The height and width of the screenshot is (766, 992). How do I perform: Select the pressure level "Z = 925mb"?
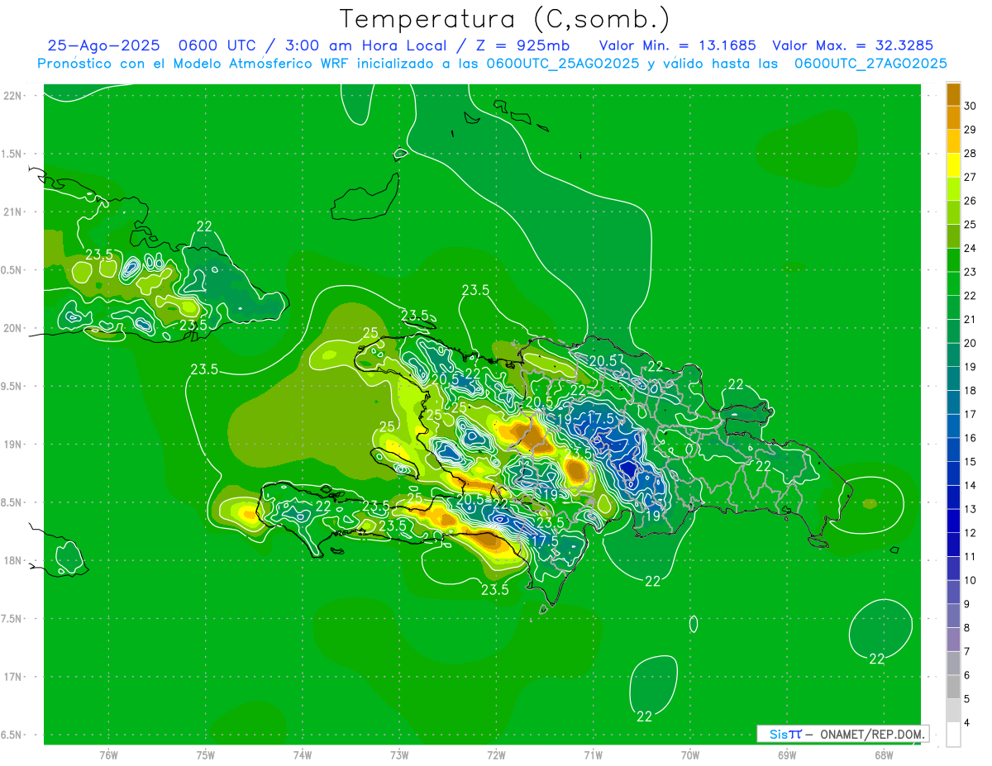tap(526, 45)
